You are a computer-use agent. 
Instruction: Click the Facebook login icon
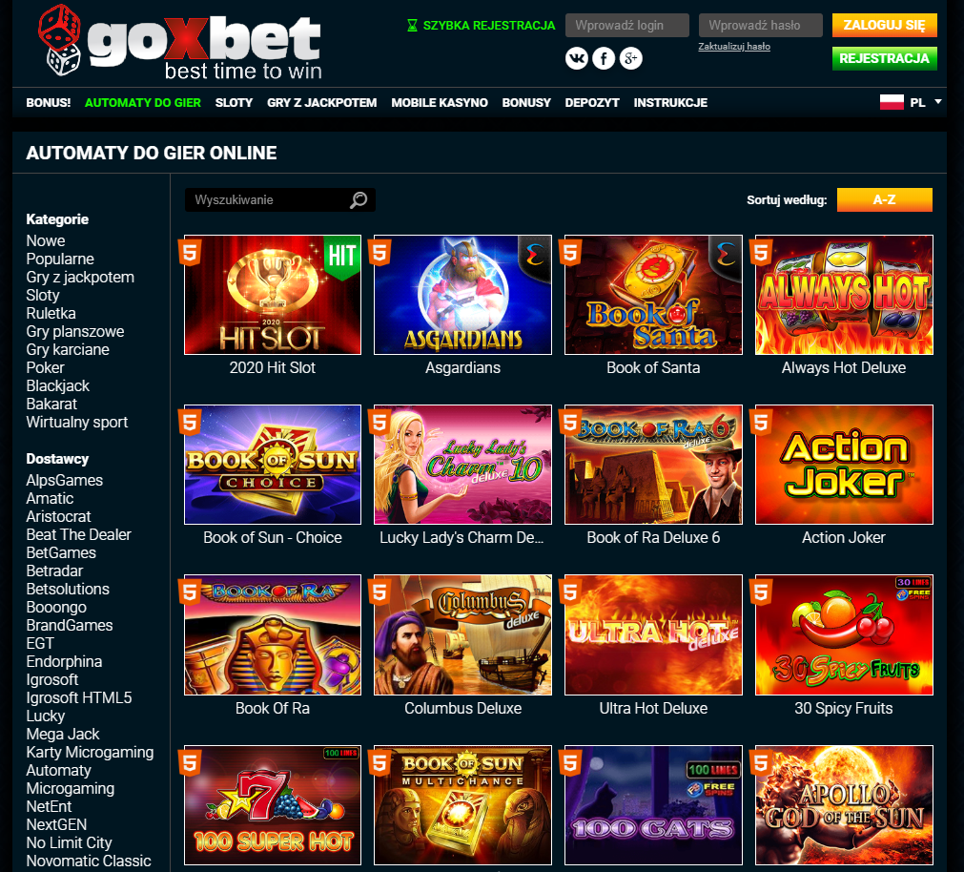click(x=604, y=58)
